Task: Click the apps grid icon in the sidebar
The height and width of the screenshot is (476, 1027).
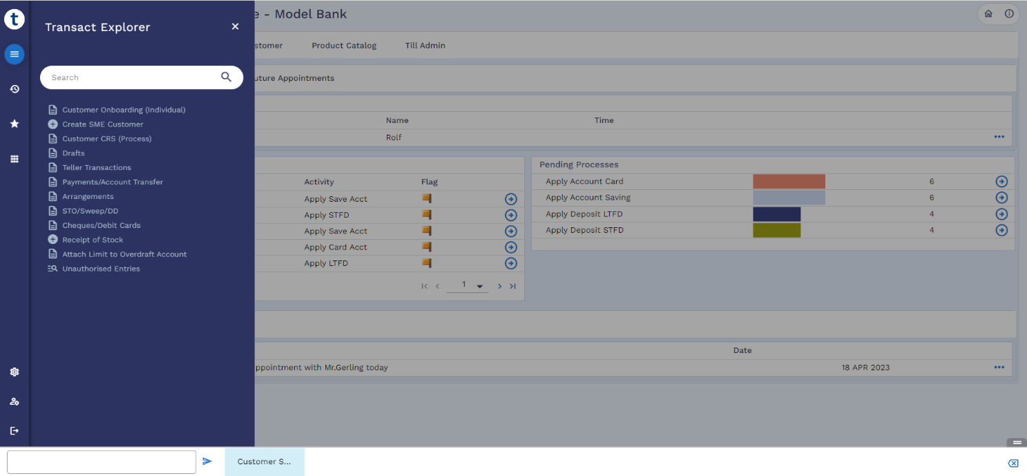Action: 15,159
